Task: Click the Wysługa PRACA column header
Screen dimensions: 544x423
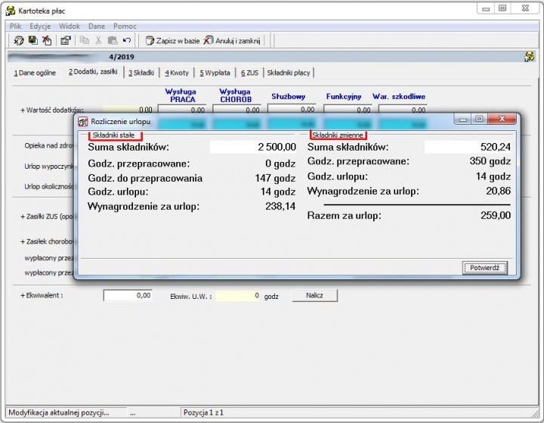Action: (181, 95)
